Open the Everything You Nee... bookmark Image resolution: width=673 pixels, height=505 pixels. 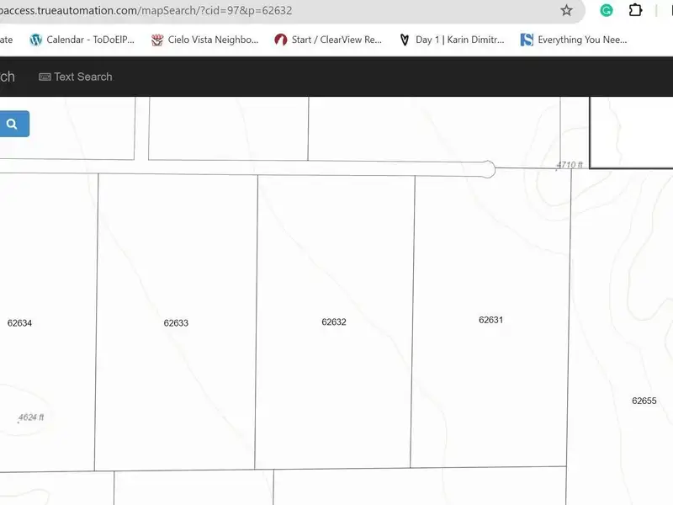(574, 40)
